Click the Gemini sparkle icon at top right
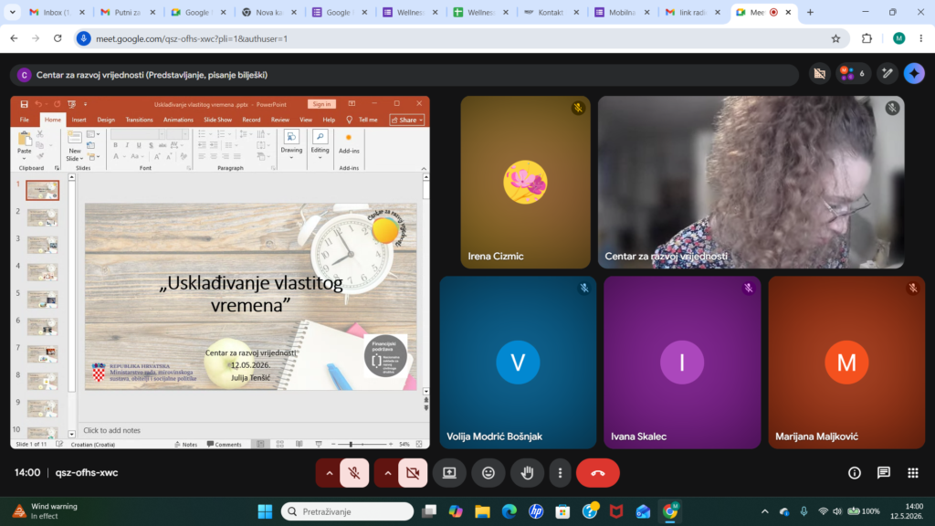Screen dimensions: 935x526 [x=914, y=73]
